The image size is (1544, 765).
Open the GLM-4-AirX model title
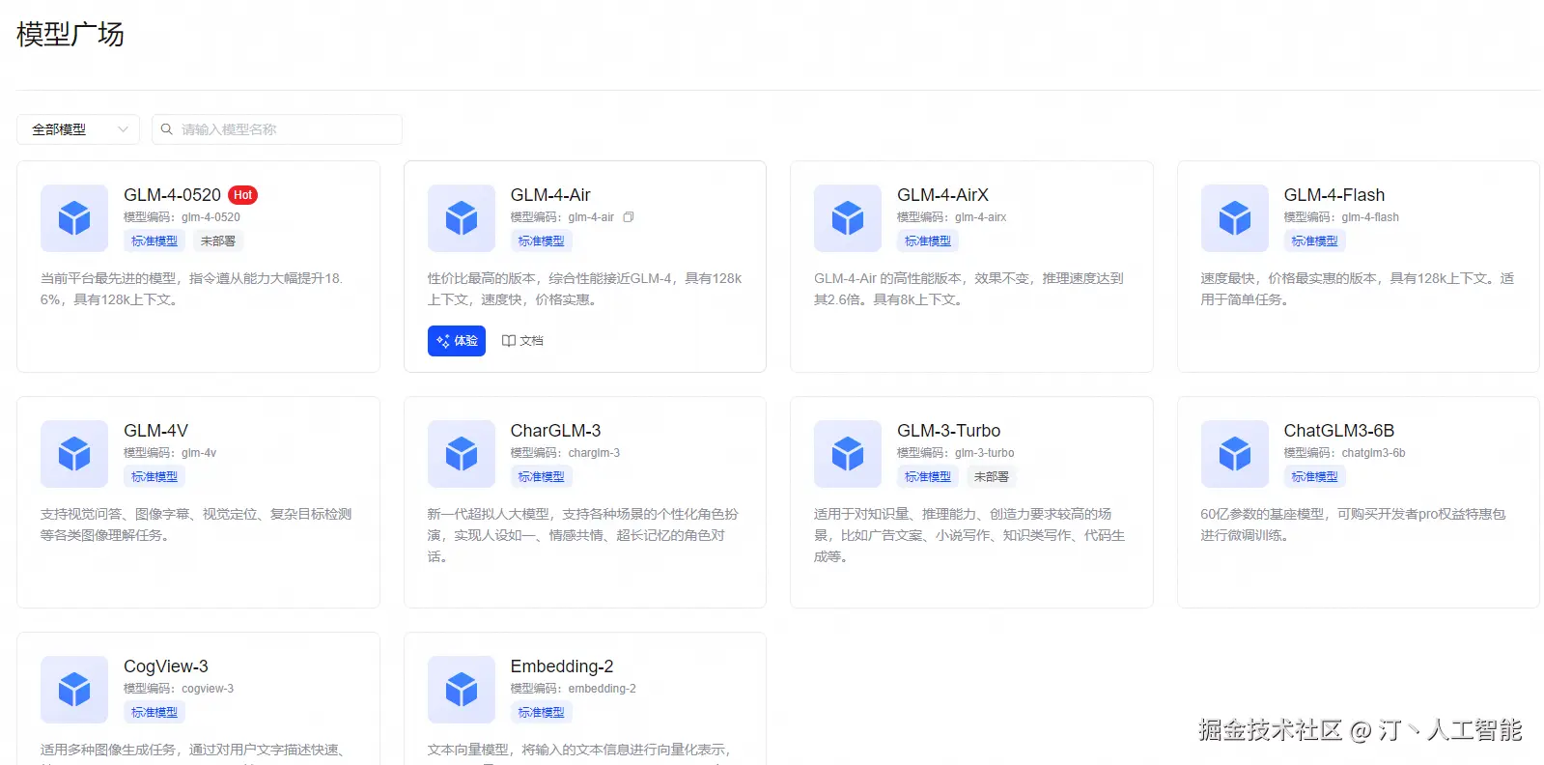point(942,195)
